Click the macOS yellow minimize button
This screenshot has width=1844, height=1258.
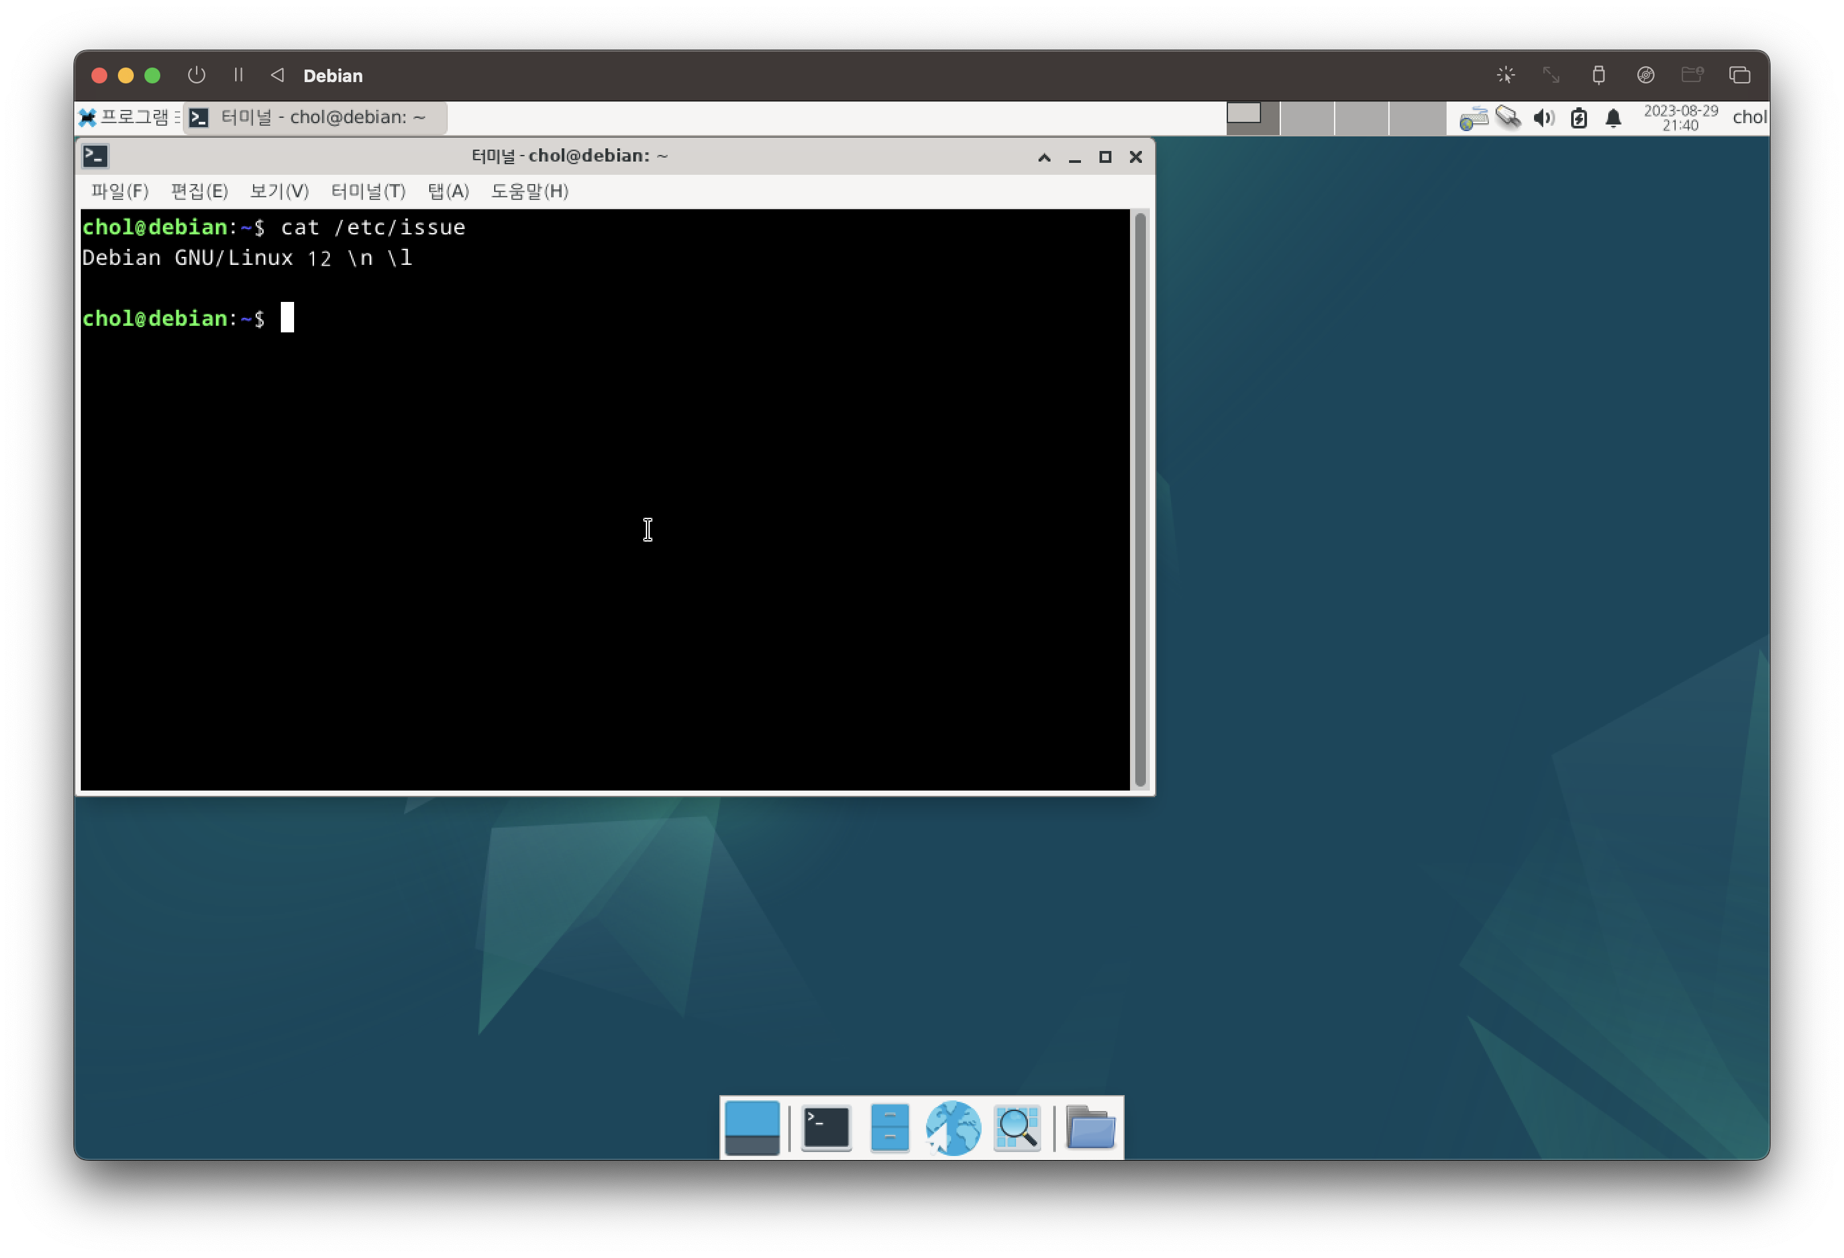pyautogui.click(x=125, y=75)
